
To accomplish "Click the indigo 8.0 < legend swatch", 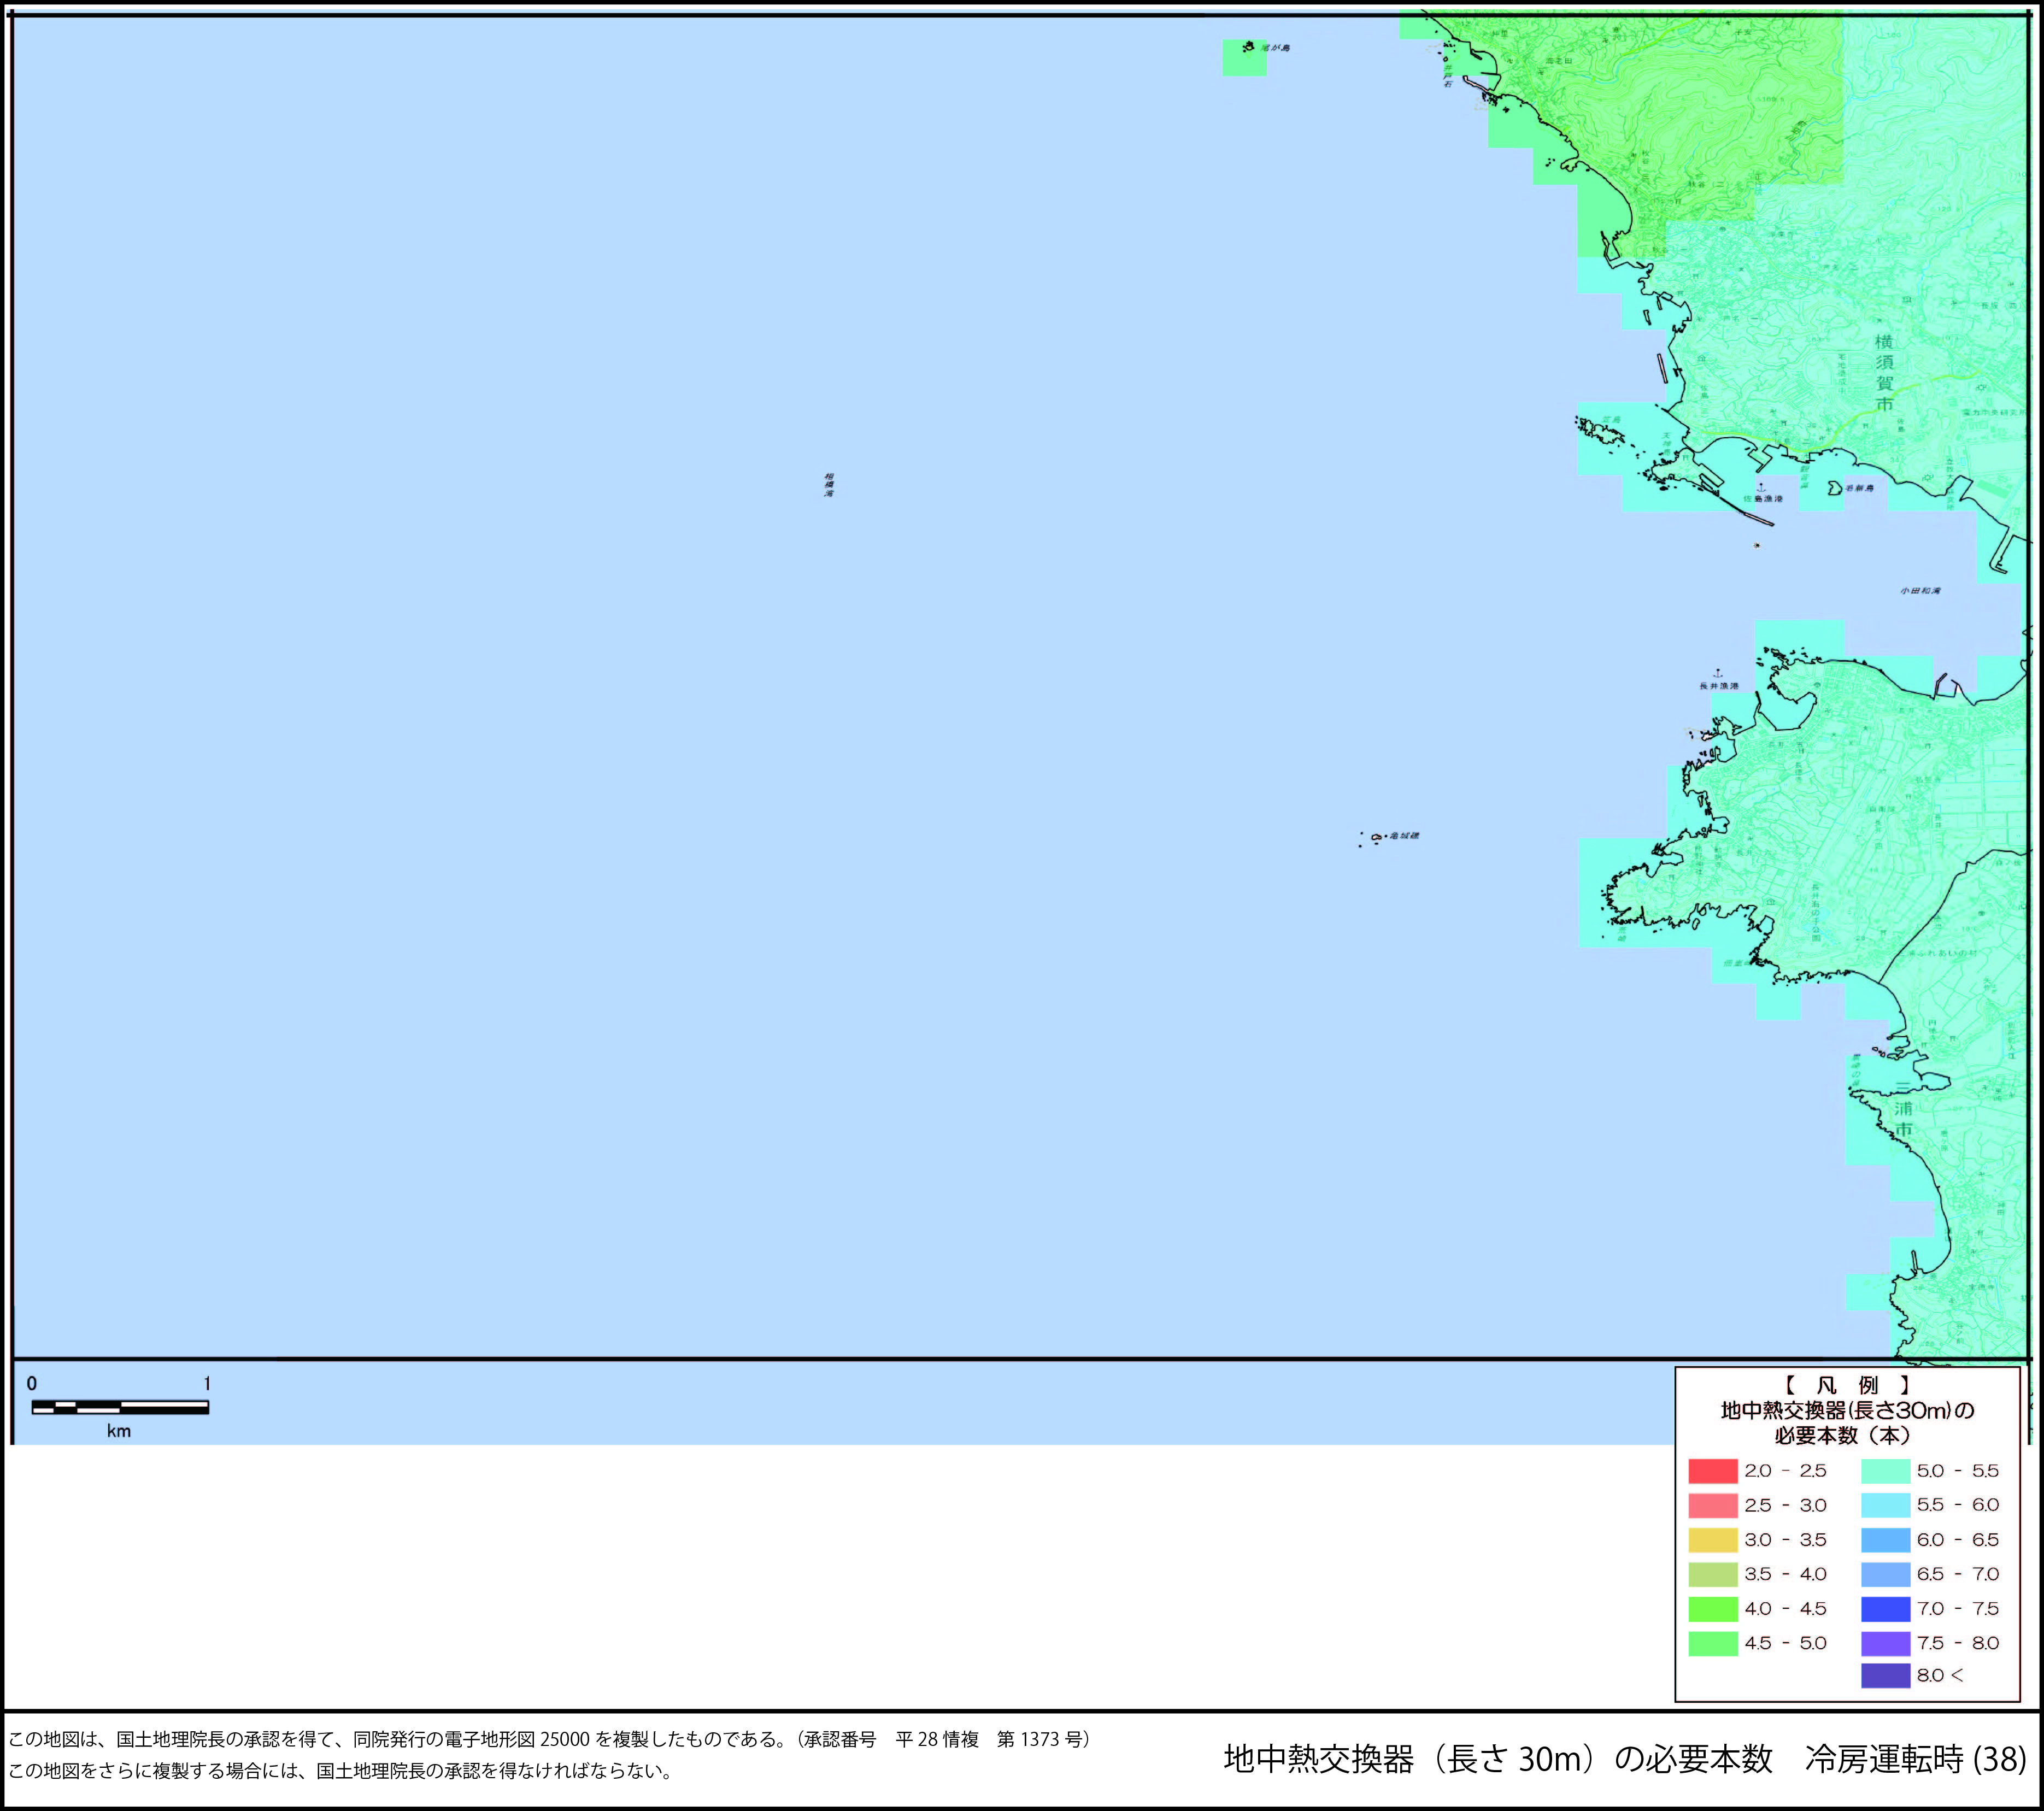I will point(1886,1675).
